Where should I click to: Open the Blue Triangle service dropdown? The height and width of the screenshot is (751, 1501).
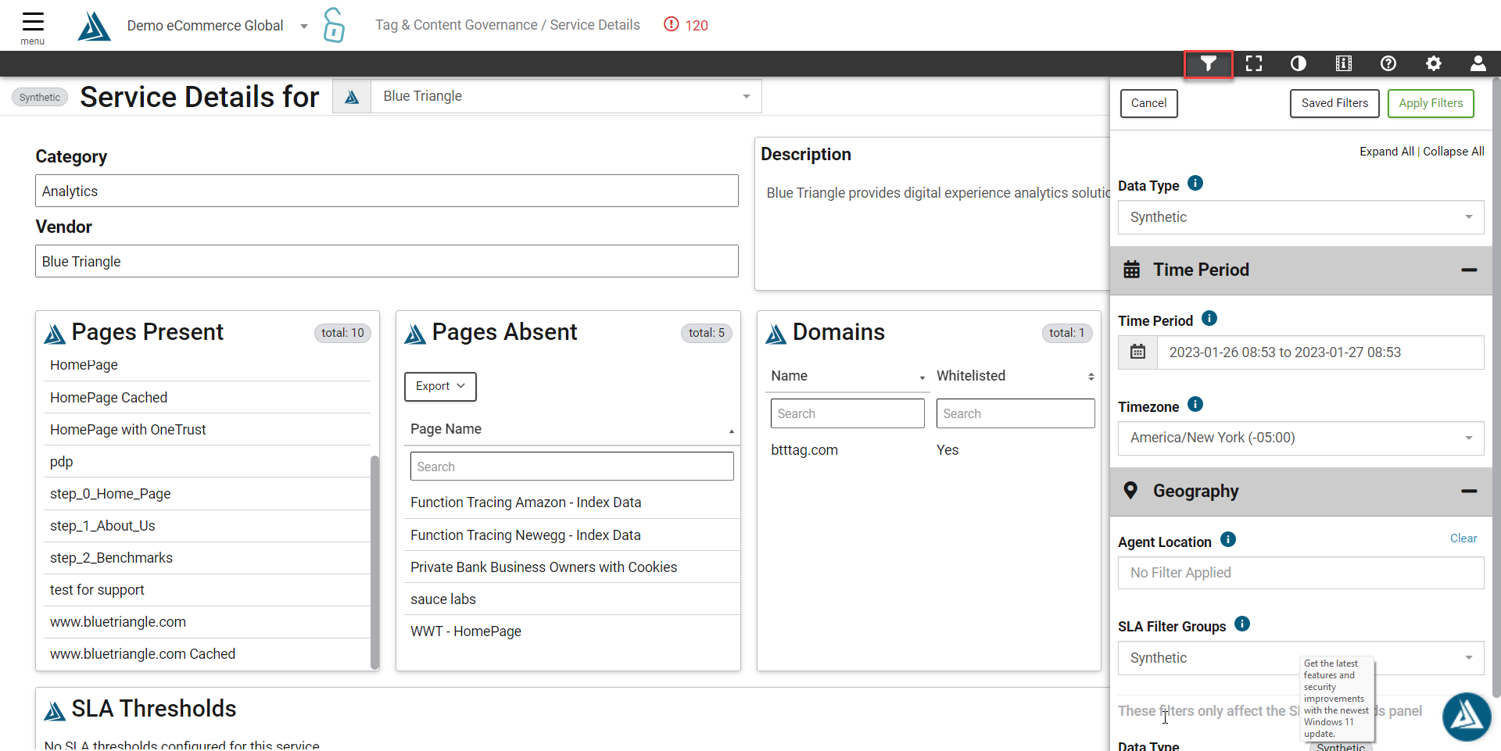(x=566, y=96)
